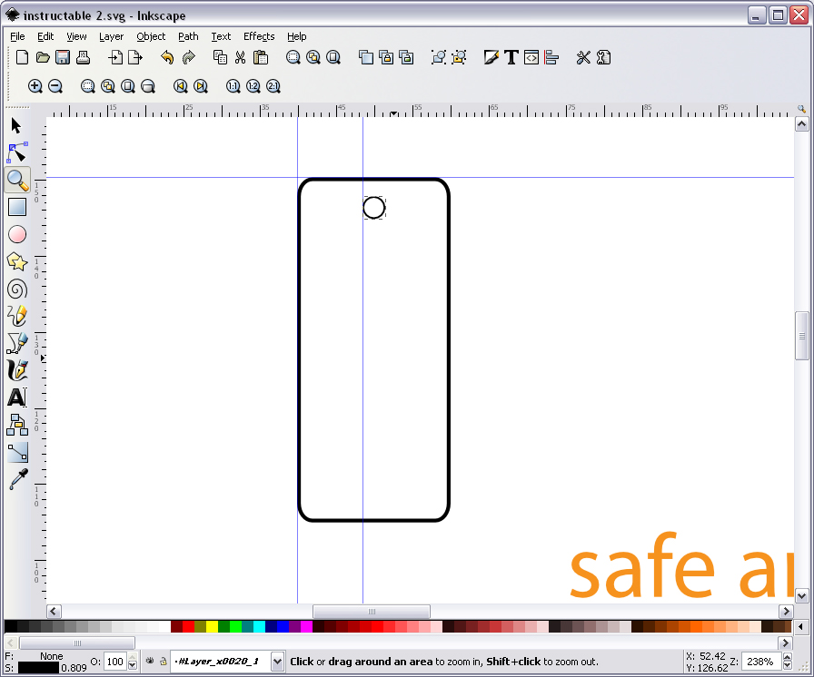The width and height of the screenshot is (814, 677).
Task: Pick the cyan color swatch
Action: 259,627
